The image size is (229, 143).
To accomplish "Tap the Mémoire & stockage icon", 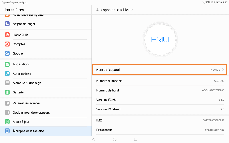I will coord(7,83).
